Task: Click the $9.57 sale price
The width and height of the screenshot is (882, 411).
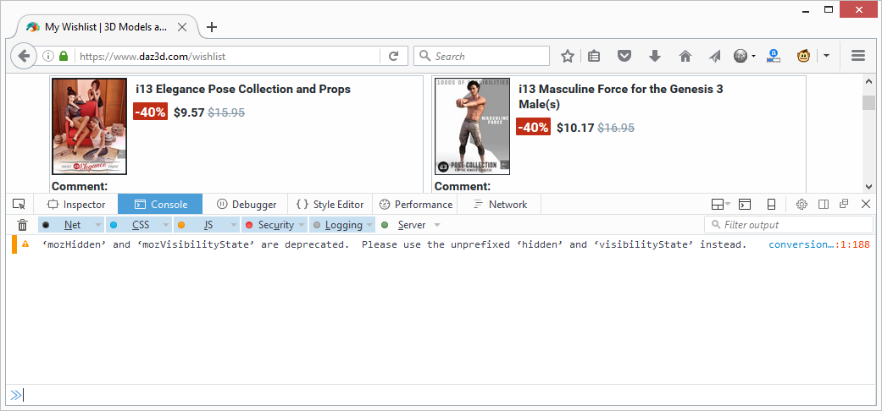Action: [189, 112]
